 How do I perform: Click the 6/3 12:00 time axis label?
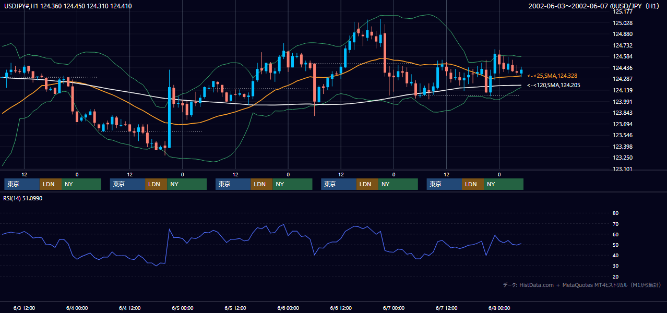(23, 308)
